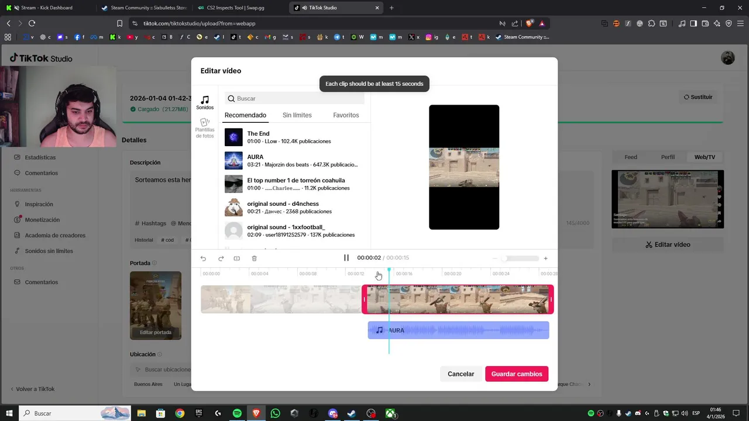The image size is (749, 421).
Task: Select the greyed-out first clip on timeline
Action: pos(281,299)
